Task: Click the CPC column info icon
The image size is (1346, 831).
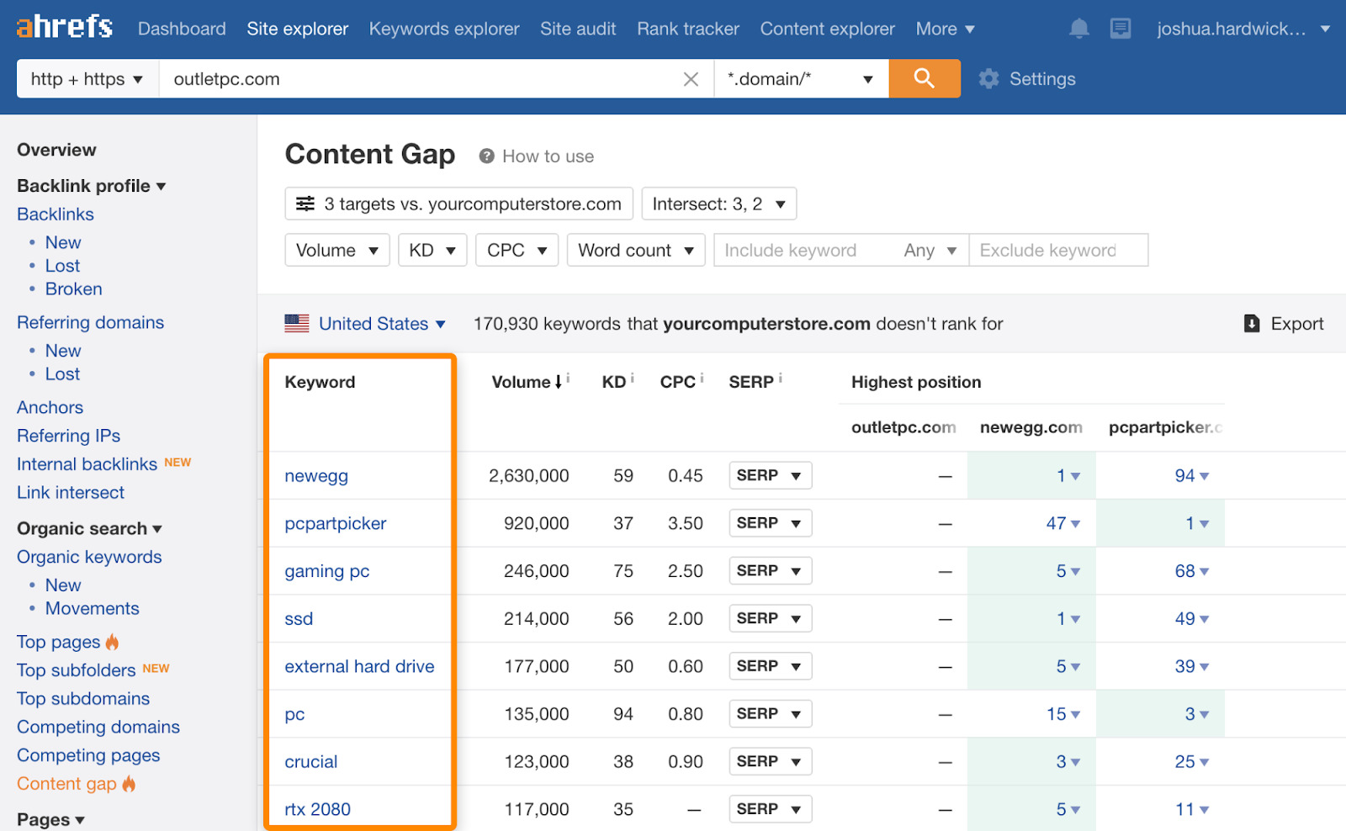Action: [x=702, y=378]
